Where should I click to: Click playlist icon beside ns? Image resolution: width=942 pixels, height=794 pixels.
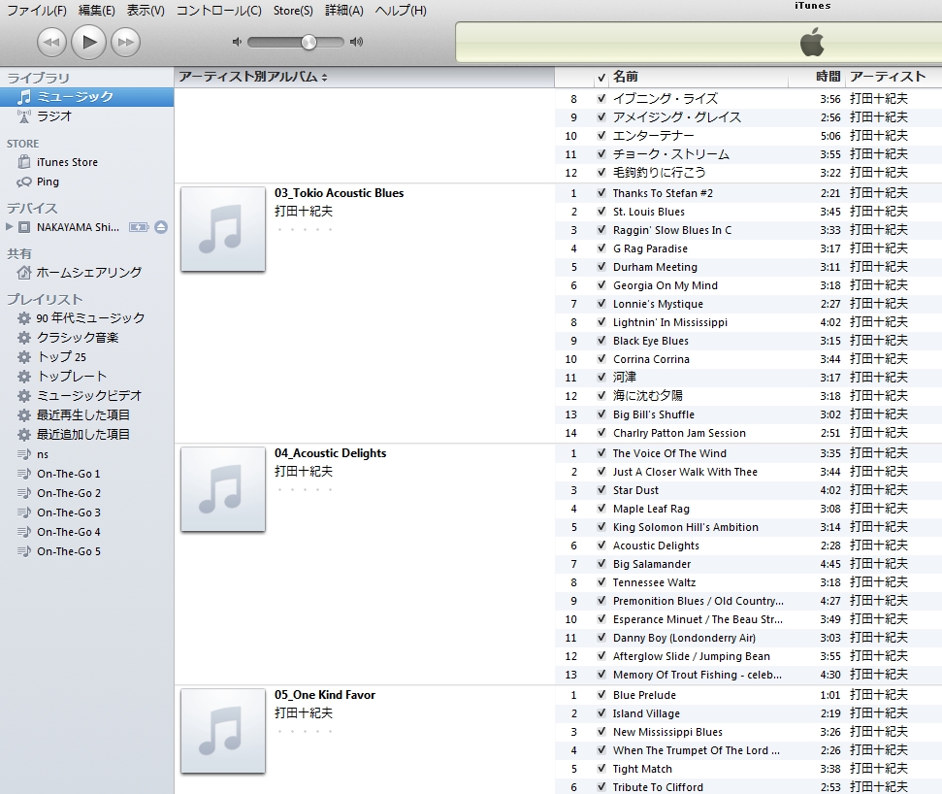(24, 454)
